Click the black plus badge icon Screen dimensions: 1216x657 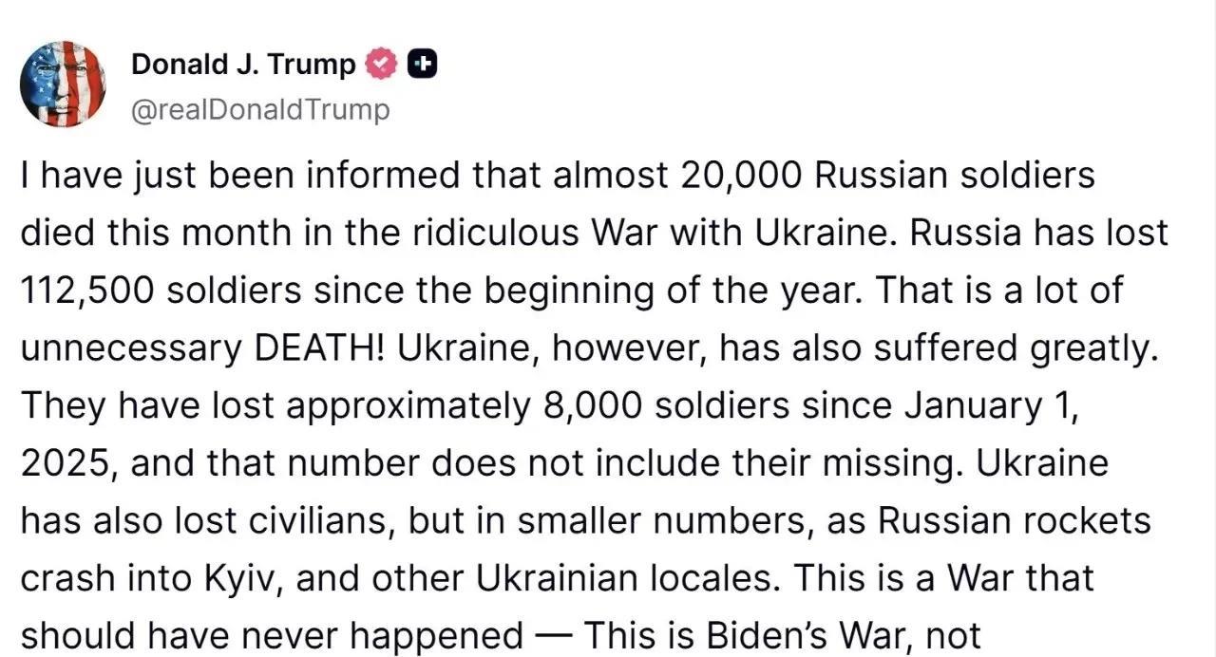(421, 65)
